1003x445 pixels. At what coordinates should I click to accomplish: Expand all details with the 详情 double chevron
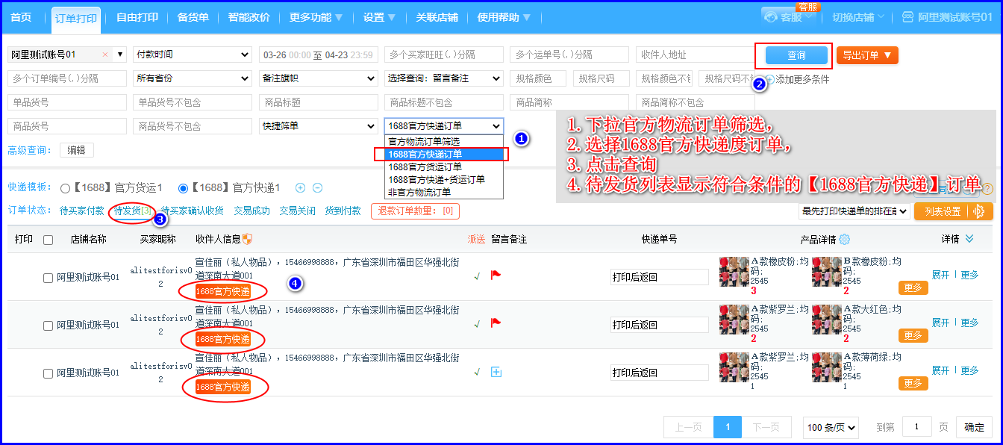[969, 239]
